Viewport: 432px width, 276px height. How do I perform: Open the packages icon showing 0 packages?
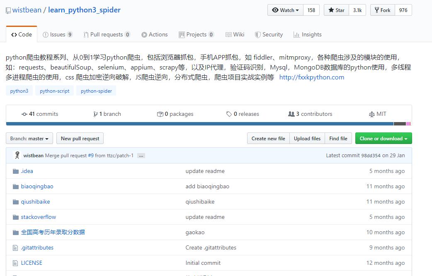pyautogui.click(x=160, y=114)
